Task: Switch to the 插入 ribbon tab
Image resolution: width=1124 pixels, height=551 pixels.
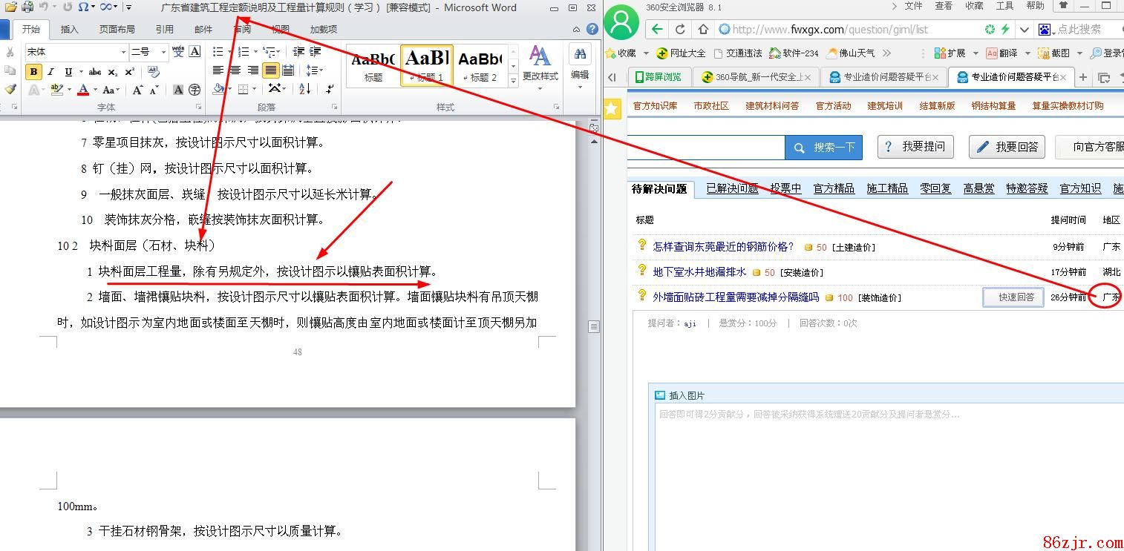Action: coord(69,30)
